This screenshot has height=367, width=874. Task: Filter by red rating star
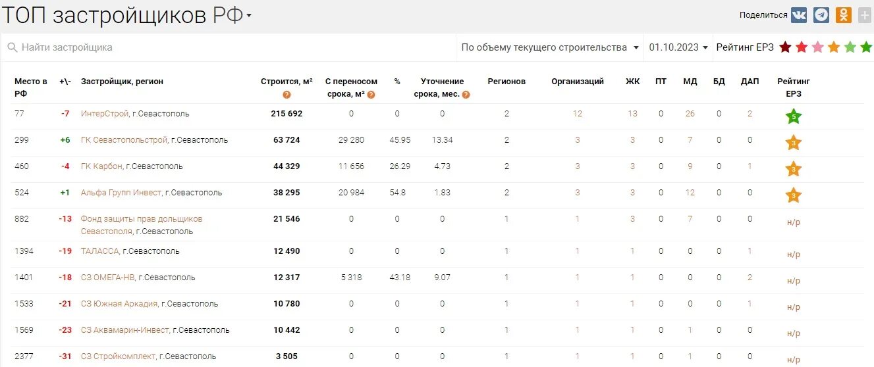click(x=802, y=47)
